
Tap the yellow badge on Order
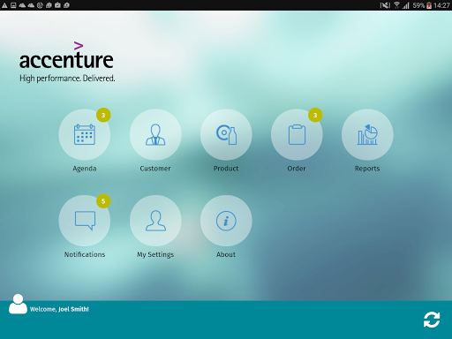pos(315,115)
